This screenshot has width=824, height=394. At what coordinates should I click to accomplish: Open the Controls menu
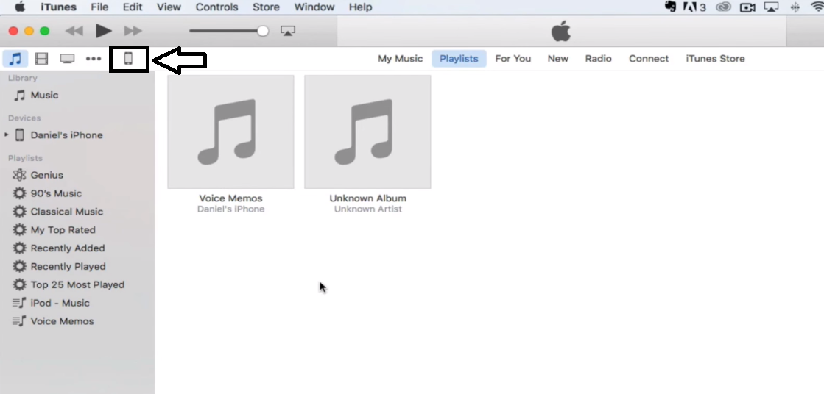pos(216,7)
